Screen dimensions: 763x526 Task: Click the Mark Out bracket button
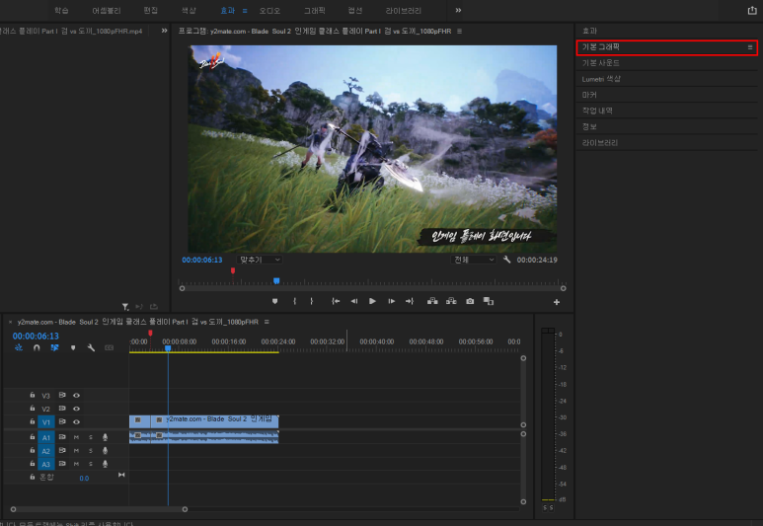pyautogui.click(x=312, y=301)
